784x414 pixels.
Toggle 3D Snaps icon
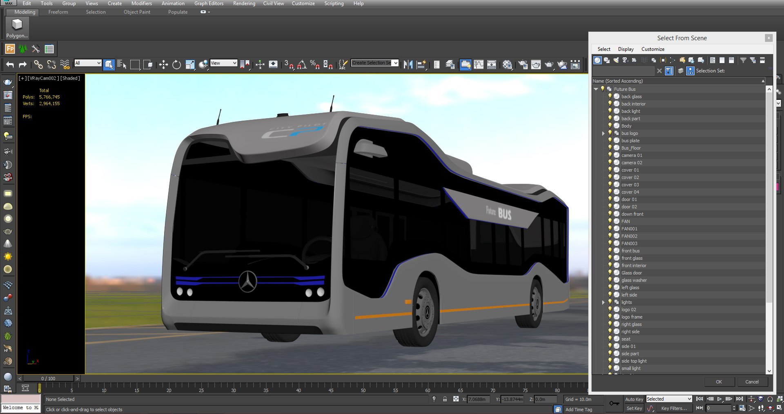coord(289,64)
